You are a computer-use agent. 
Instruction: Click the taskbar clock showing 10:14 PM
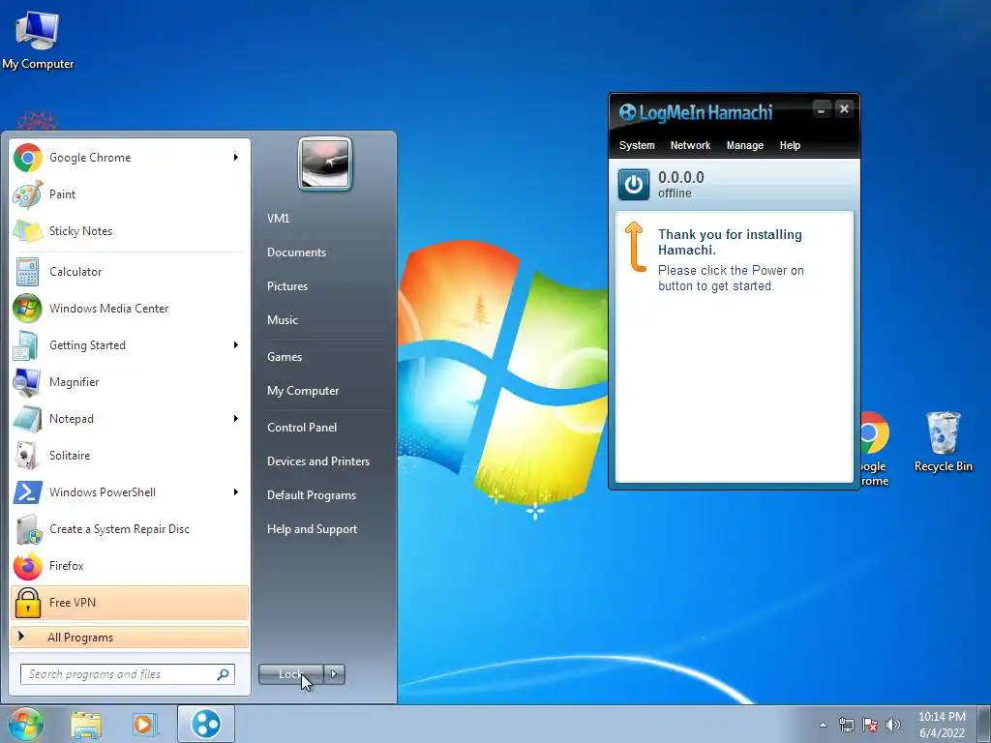pyautogui.click(x=942, y=725)
